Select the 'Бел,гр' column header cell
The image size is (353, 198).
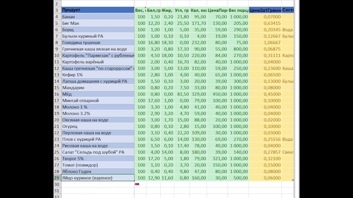pos(153,10)
